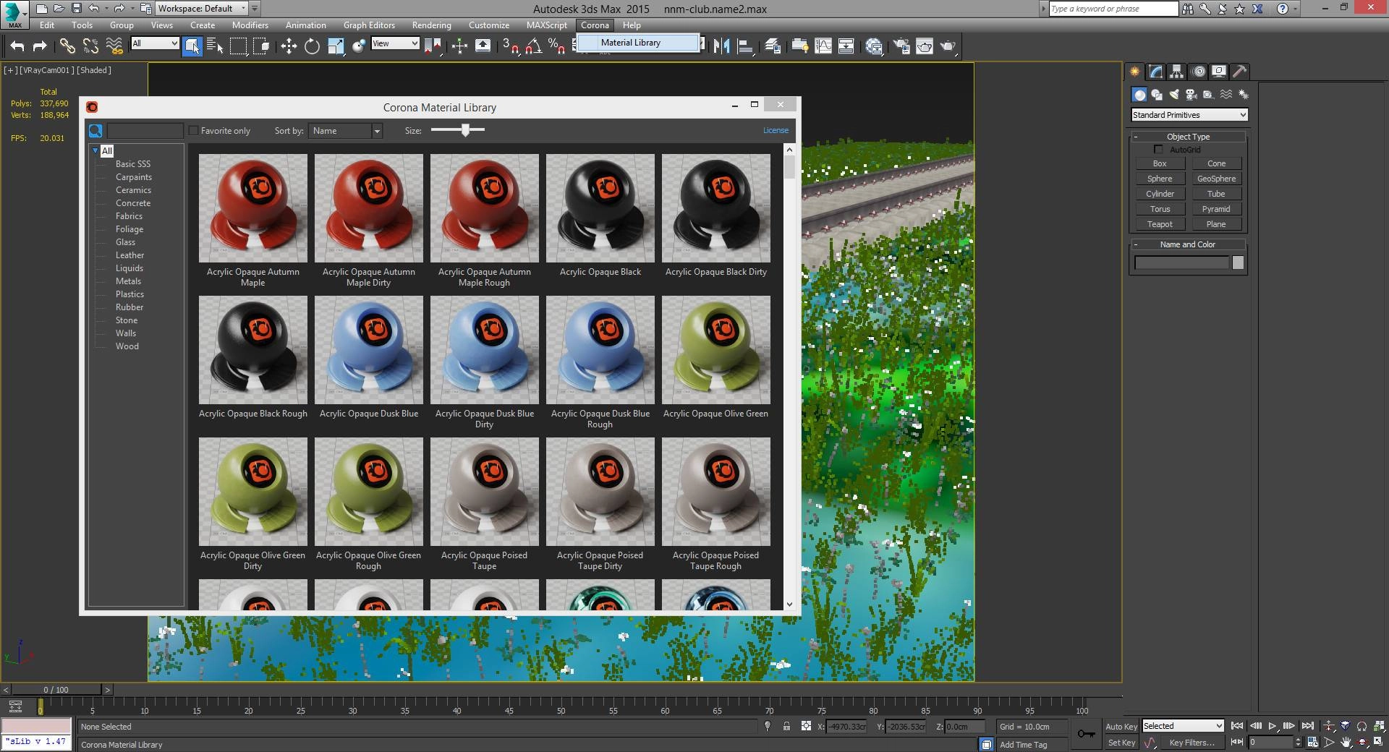1389x752 pixels.
Task: Open the Curve Editor
Action: coord(823,46)
